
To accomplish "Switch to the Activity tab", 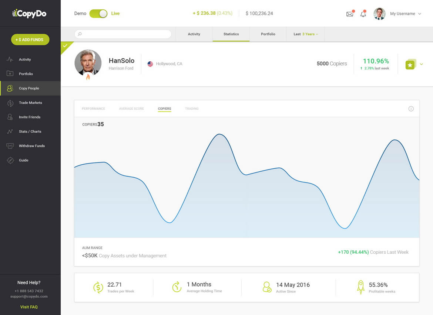I will (194, 34).
